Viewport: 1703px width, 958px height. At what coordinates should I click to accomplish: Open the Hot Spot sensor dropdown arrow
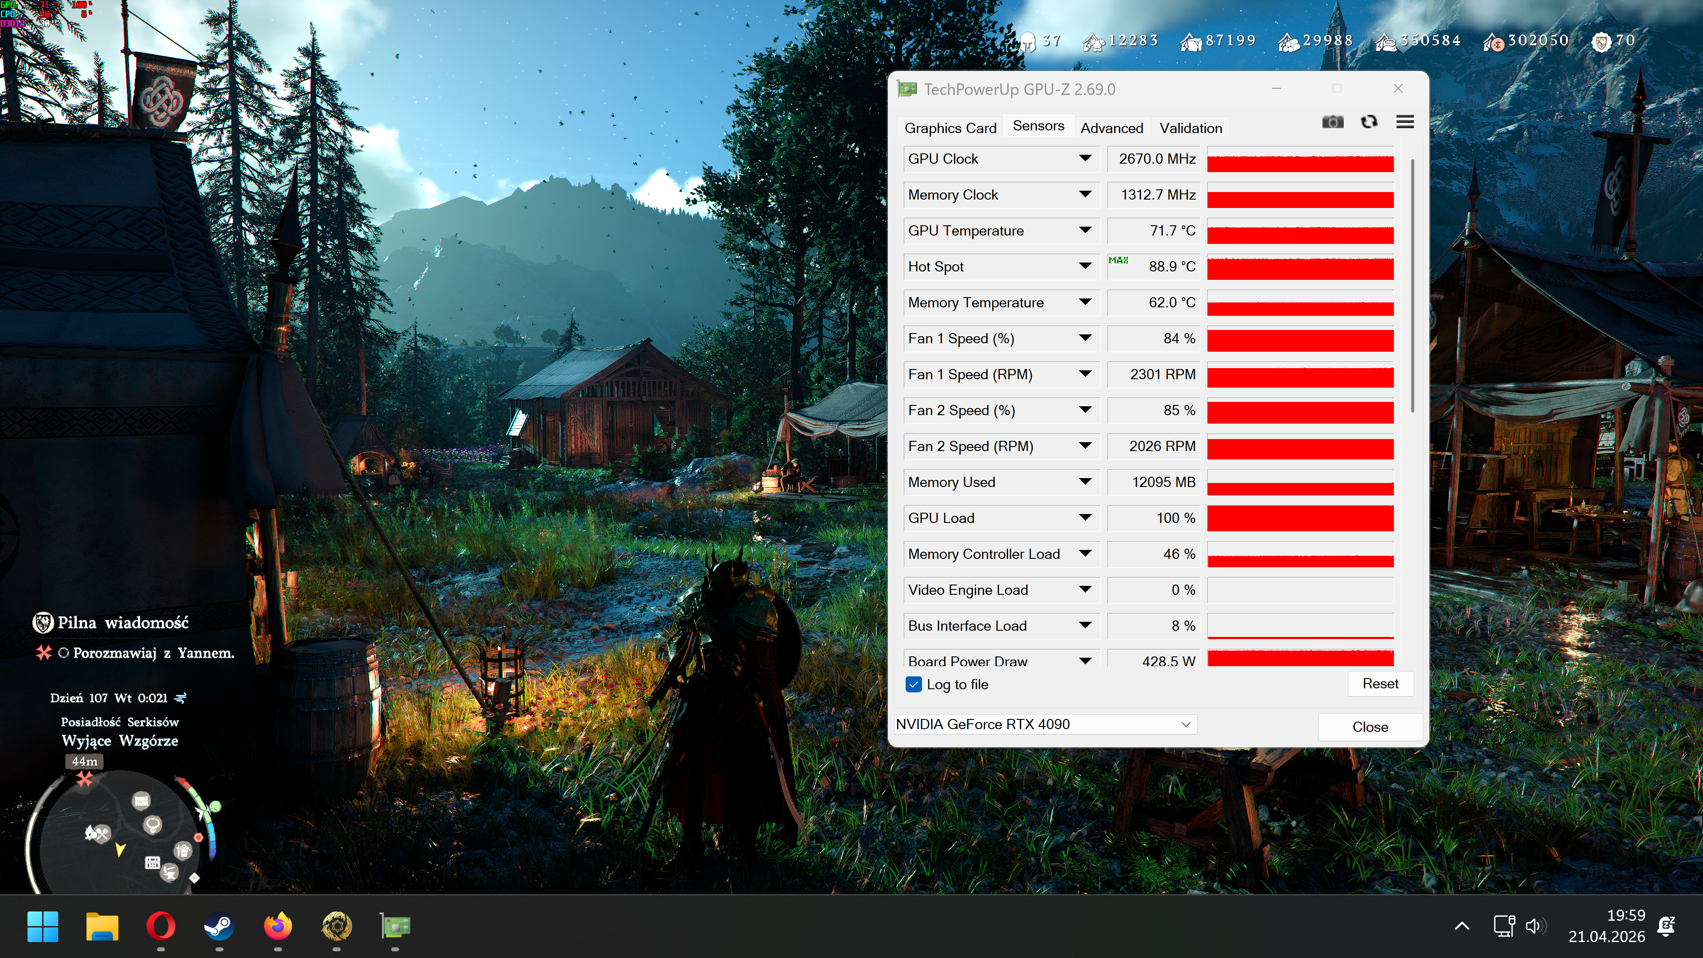point(1085,267)
